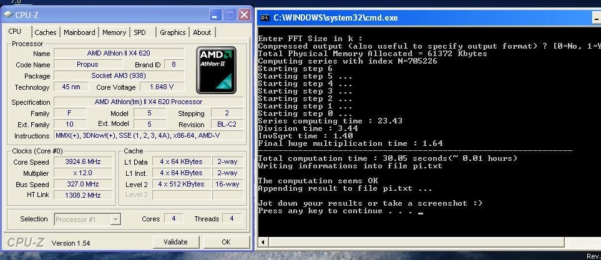
Task: Open the Mainboard tab
Action: pos(79,32)
